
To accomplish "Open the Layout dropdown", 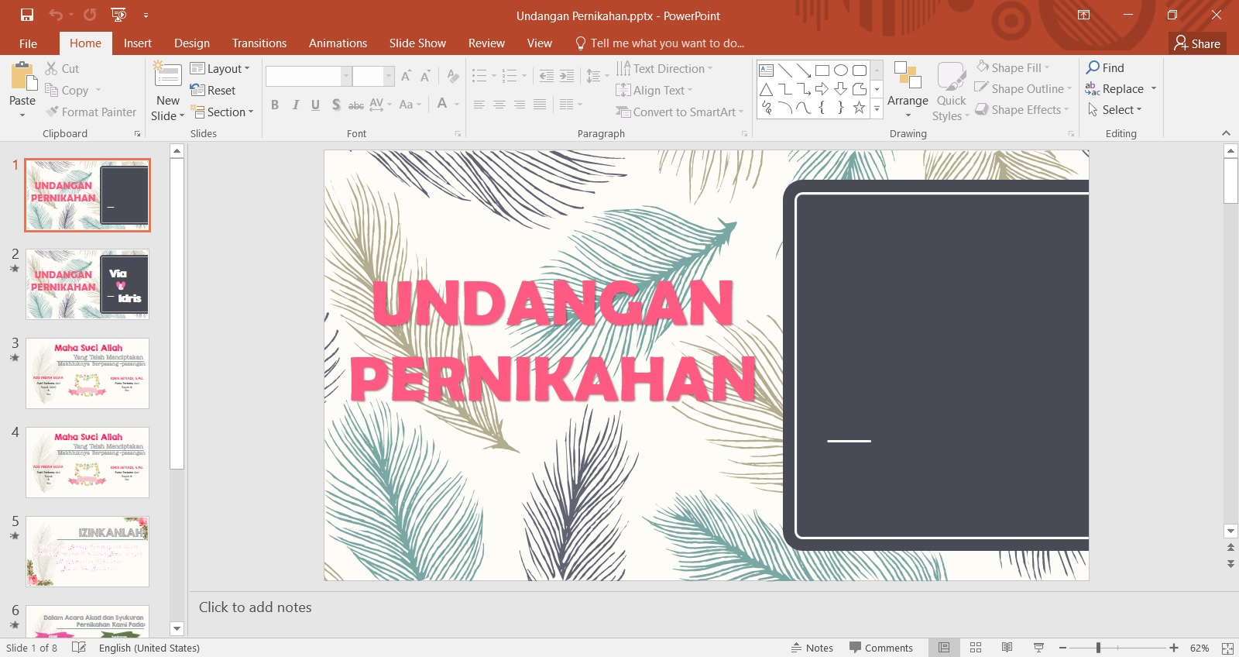I will pyautogui.click(x=220, y=68).
